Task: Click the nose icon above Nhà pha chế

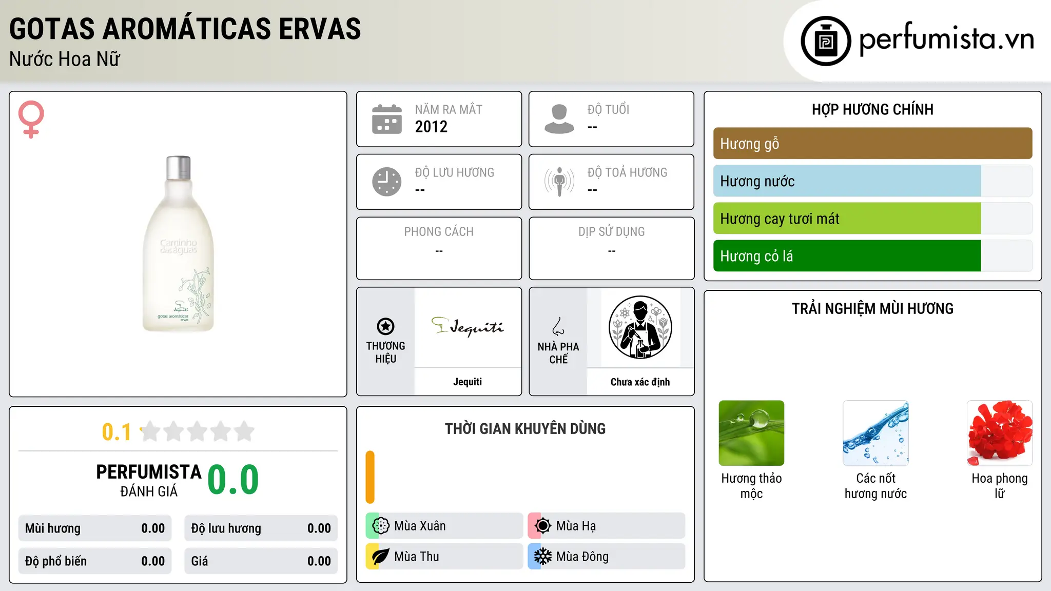Action: pos(558,326)
